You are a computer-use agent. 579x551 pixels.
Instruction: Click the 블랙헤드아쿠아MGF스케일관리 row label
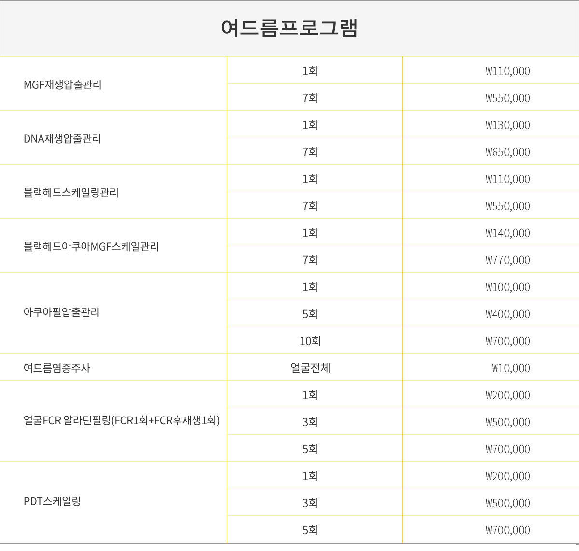coord(91,247)
